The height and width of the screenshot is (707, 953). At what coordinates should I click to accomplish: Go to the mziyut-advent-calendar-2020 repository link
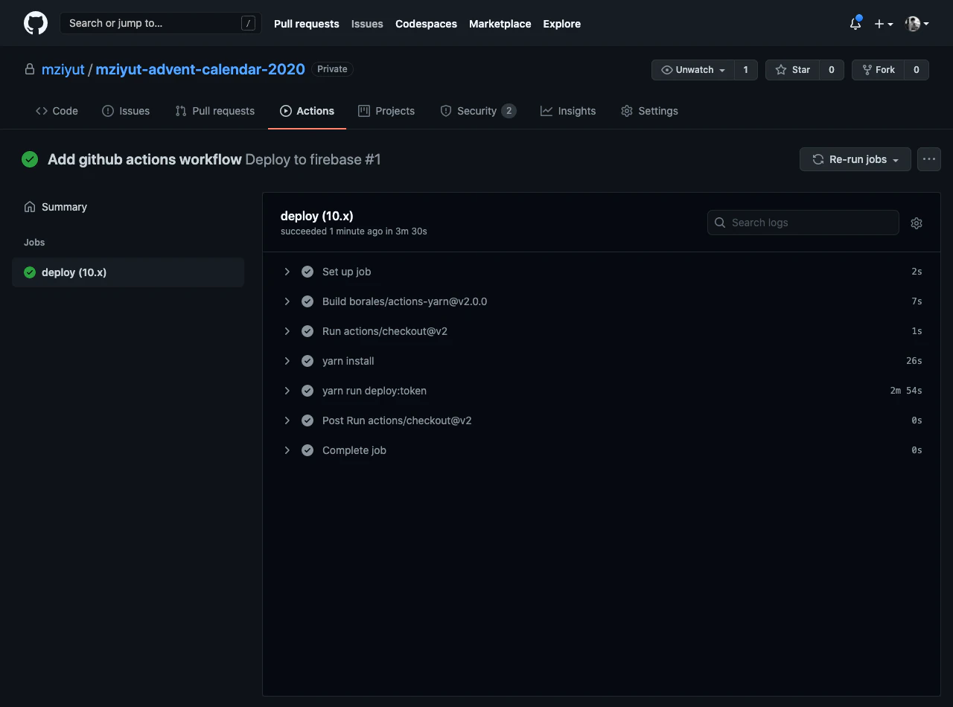point(200,68)
